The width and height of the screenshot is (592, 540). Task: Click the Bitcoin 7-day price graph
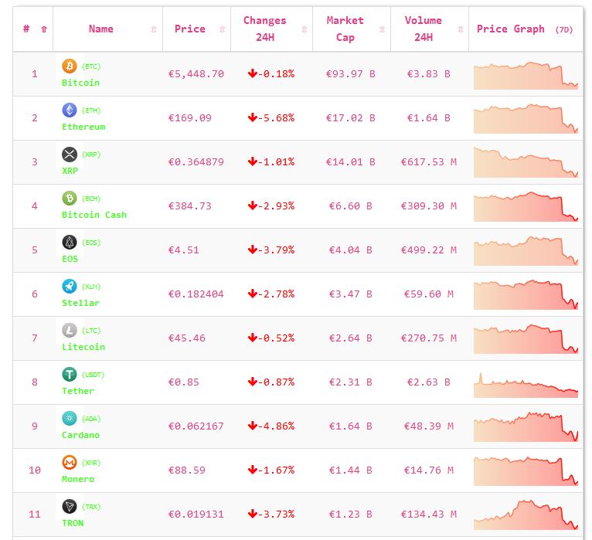coord(526,75)
